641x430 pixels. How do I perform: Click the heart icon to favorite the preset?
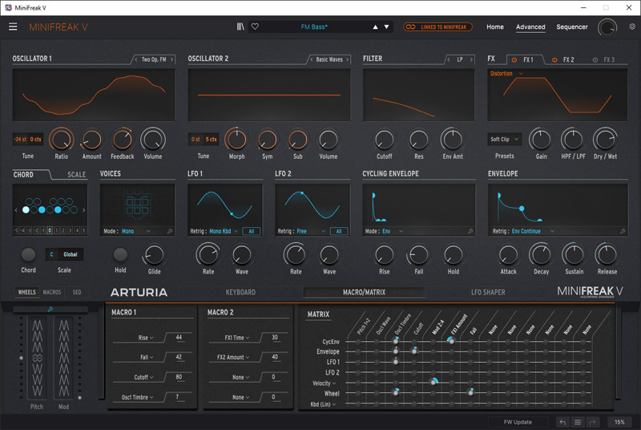[256, 26]
